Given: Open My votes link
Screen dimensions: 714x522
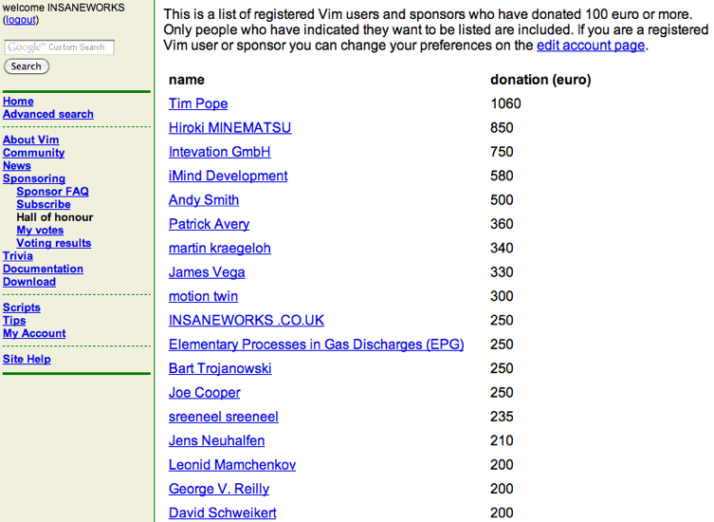Looking at the screenshot, I should tap(40, 231).
